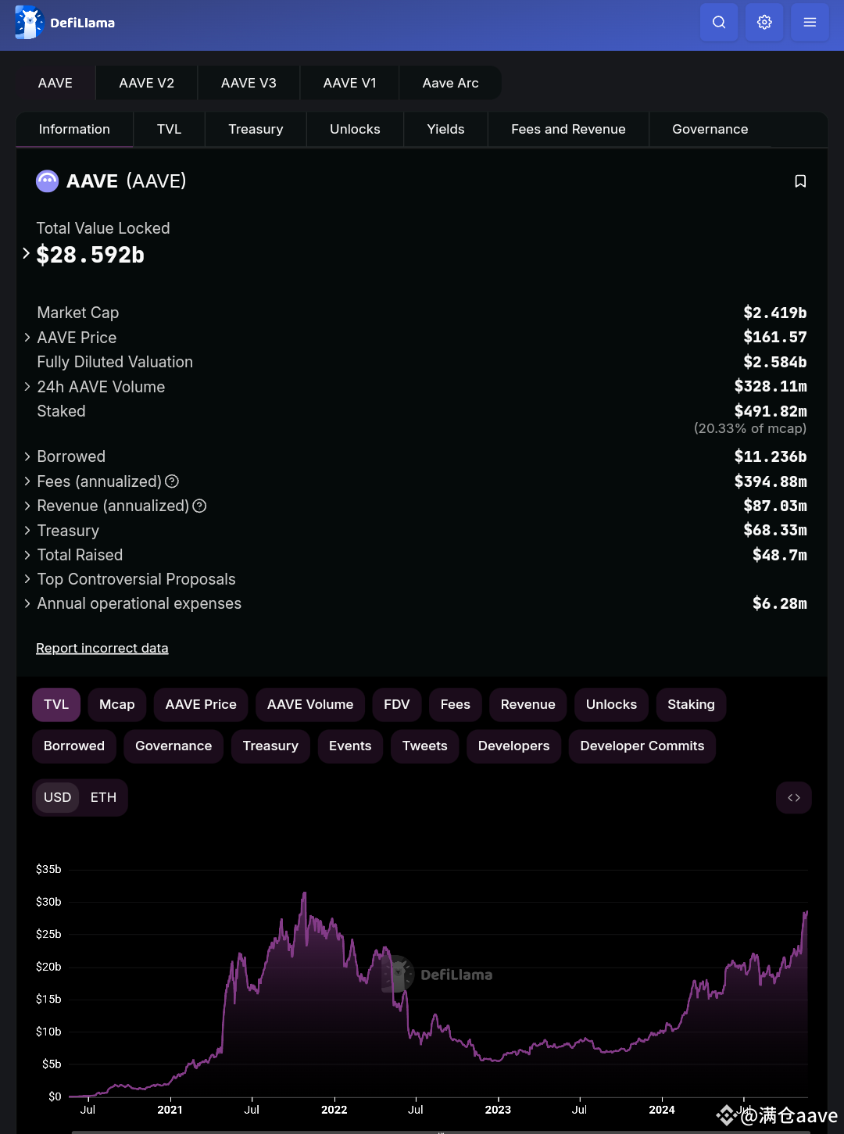
Task: Click the embed chart code icon
Action: (794, 797)
